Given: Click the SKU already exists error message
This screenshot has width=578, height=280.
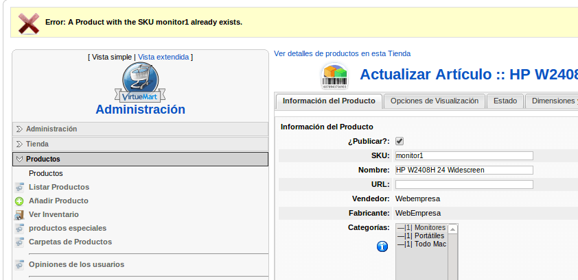Looking at the screenshot, I should click(143, 22).
